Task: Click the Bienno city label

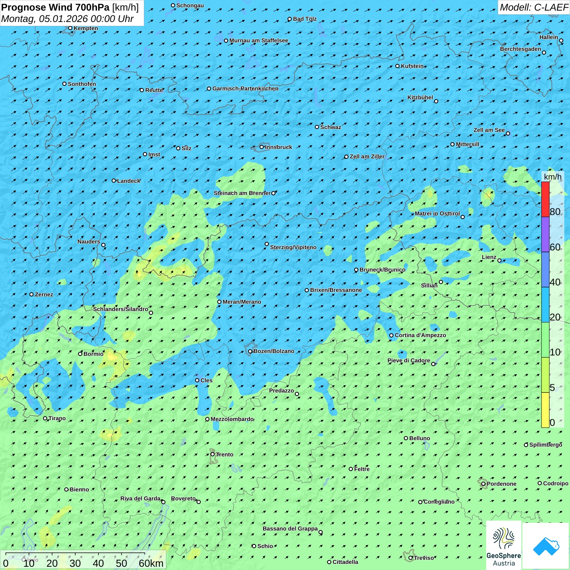Action: coord(79,489)
